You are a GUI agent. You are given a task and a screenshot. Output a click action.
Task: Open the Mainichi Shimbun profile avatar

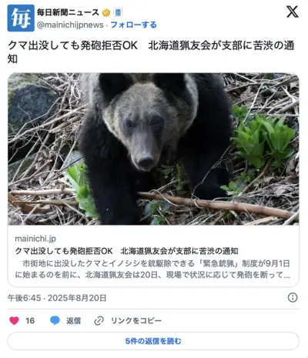[21, 18]
